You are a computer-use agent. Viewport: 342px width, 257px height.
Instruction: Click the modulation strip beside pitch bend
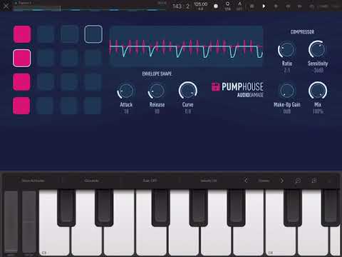(29, 221)
